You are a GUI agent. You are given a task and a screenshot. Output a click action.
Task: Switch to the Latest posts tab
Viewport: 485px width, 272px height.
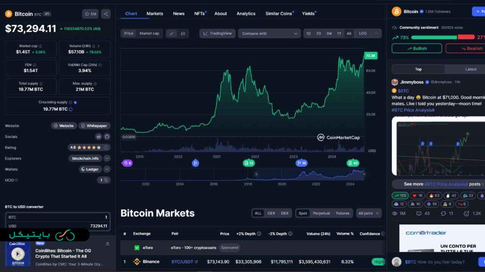tap(471, 69)
